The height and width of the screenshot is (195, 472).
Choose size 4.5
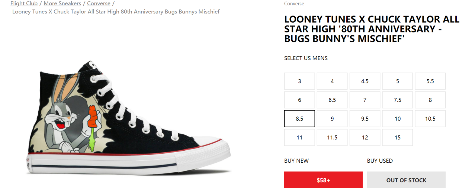coord(365,81)
